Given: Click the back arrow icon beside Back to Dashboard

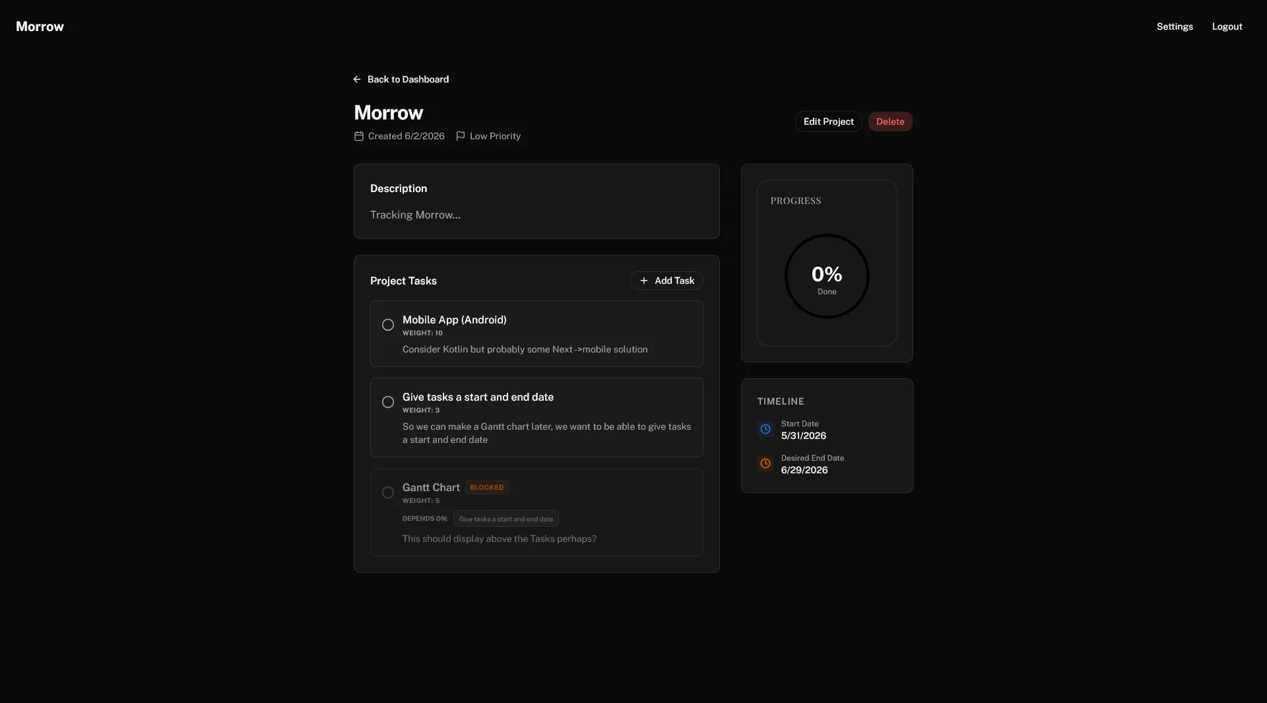Looking at the screenshot, I should click(x=357, y=79).
